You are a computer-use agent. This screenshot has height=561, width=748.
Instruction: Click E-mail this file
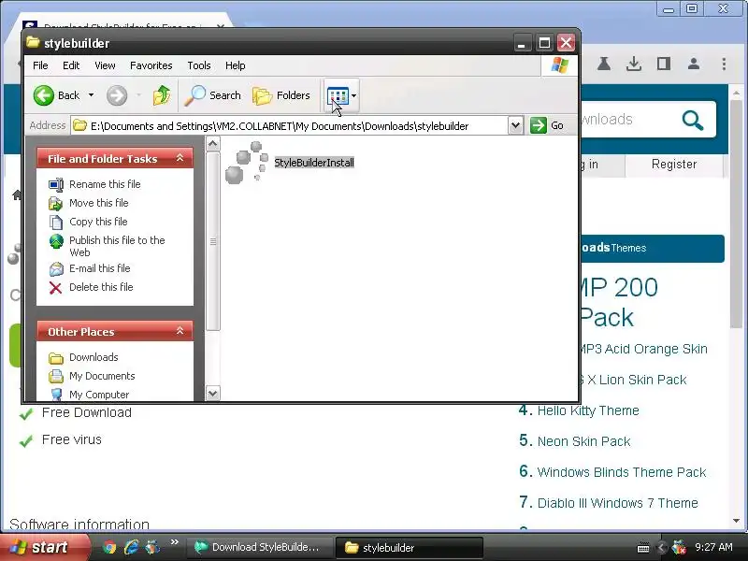click(x=100, y=268)
